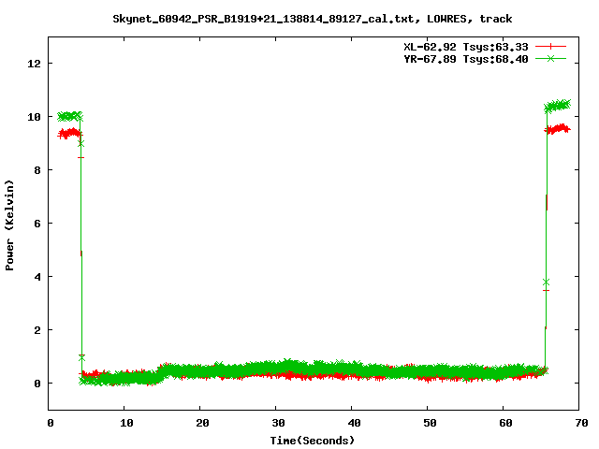The height and width of the screenshot is (449, 599).
Task: Click the y-axis tick label 2
Action: 37,330
